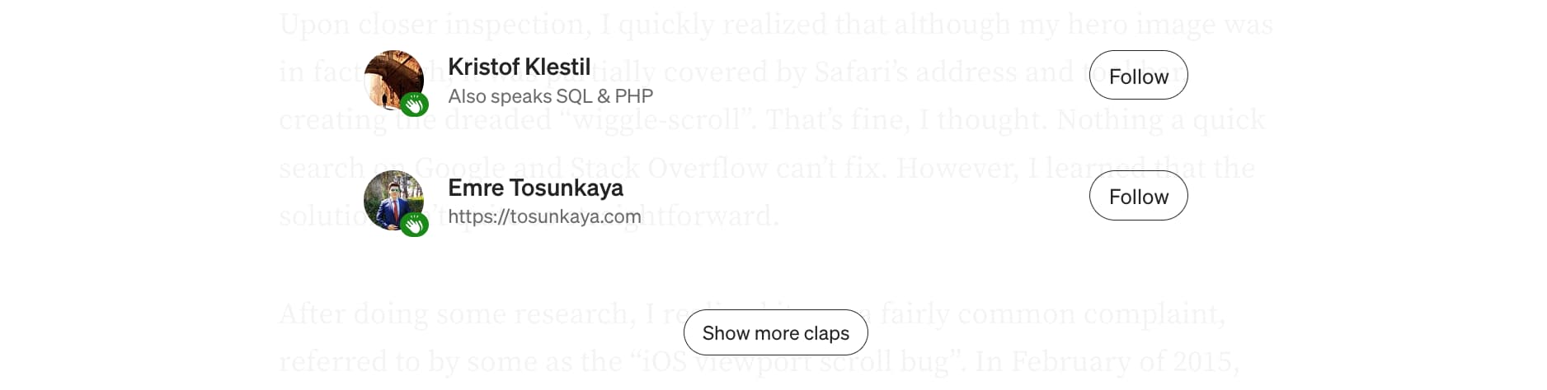Click the https://tosunkaya.com bio text
1547x390 pixels.
coord(544,216)
